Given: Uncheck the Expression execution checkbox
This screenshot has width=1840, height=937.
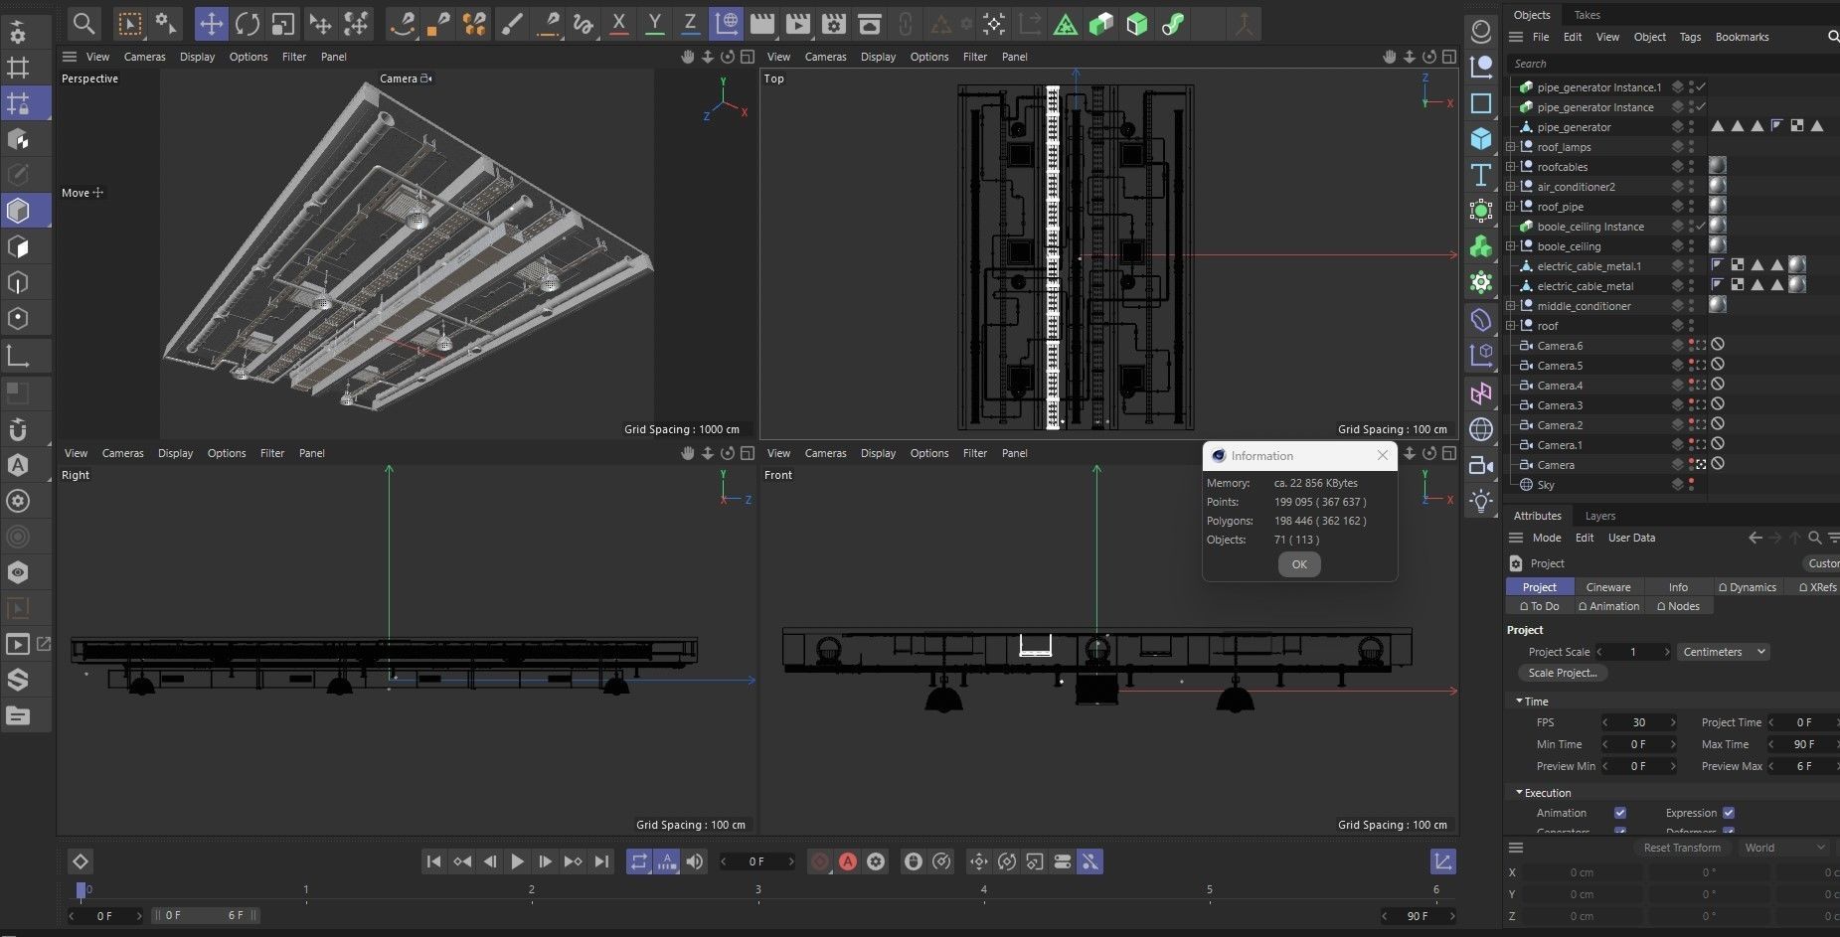Looking at the screenshot, I should 1729,813.
